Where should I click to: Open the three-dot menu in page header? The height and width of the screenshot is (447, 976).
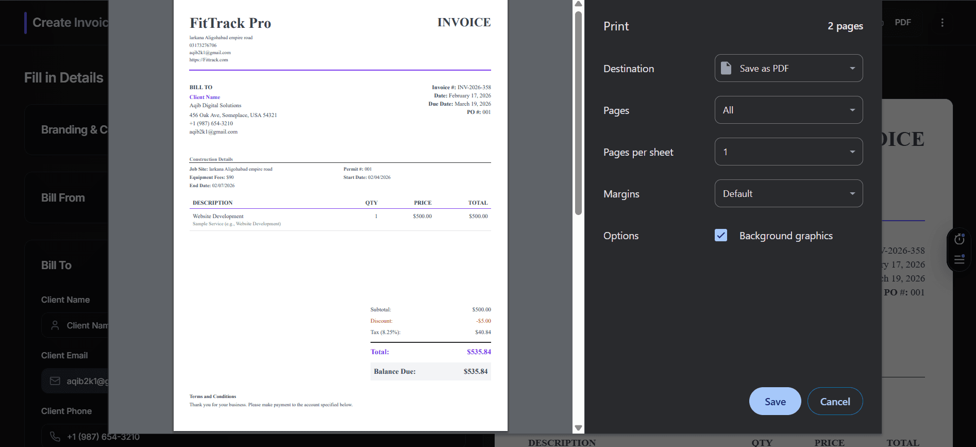click(943, 23)
